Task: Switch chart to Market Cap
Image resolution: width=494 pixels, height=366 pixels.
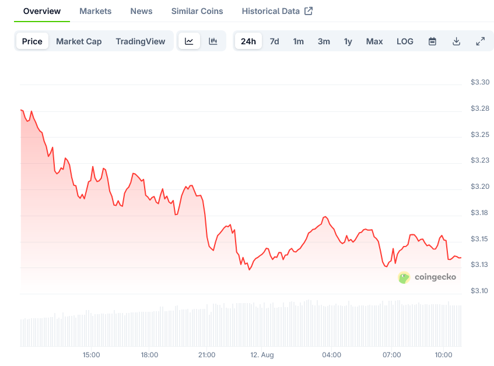Action: click(79, 41)
